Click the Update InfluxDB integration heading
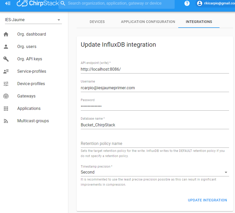This screenshot has height=213, width=235. click(118, 45)
